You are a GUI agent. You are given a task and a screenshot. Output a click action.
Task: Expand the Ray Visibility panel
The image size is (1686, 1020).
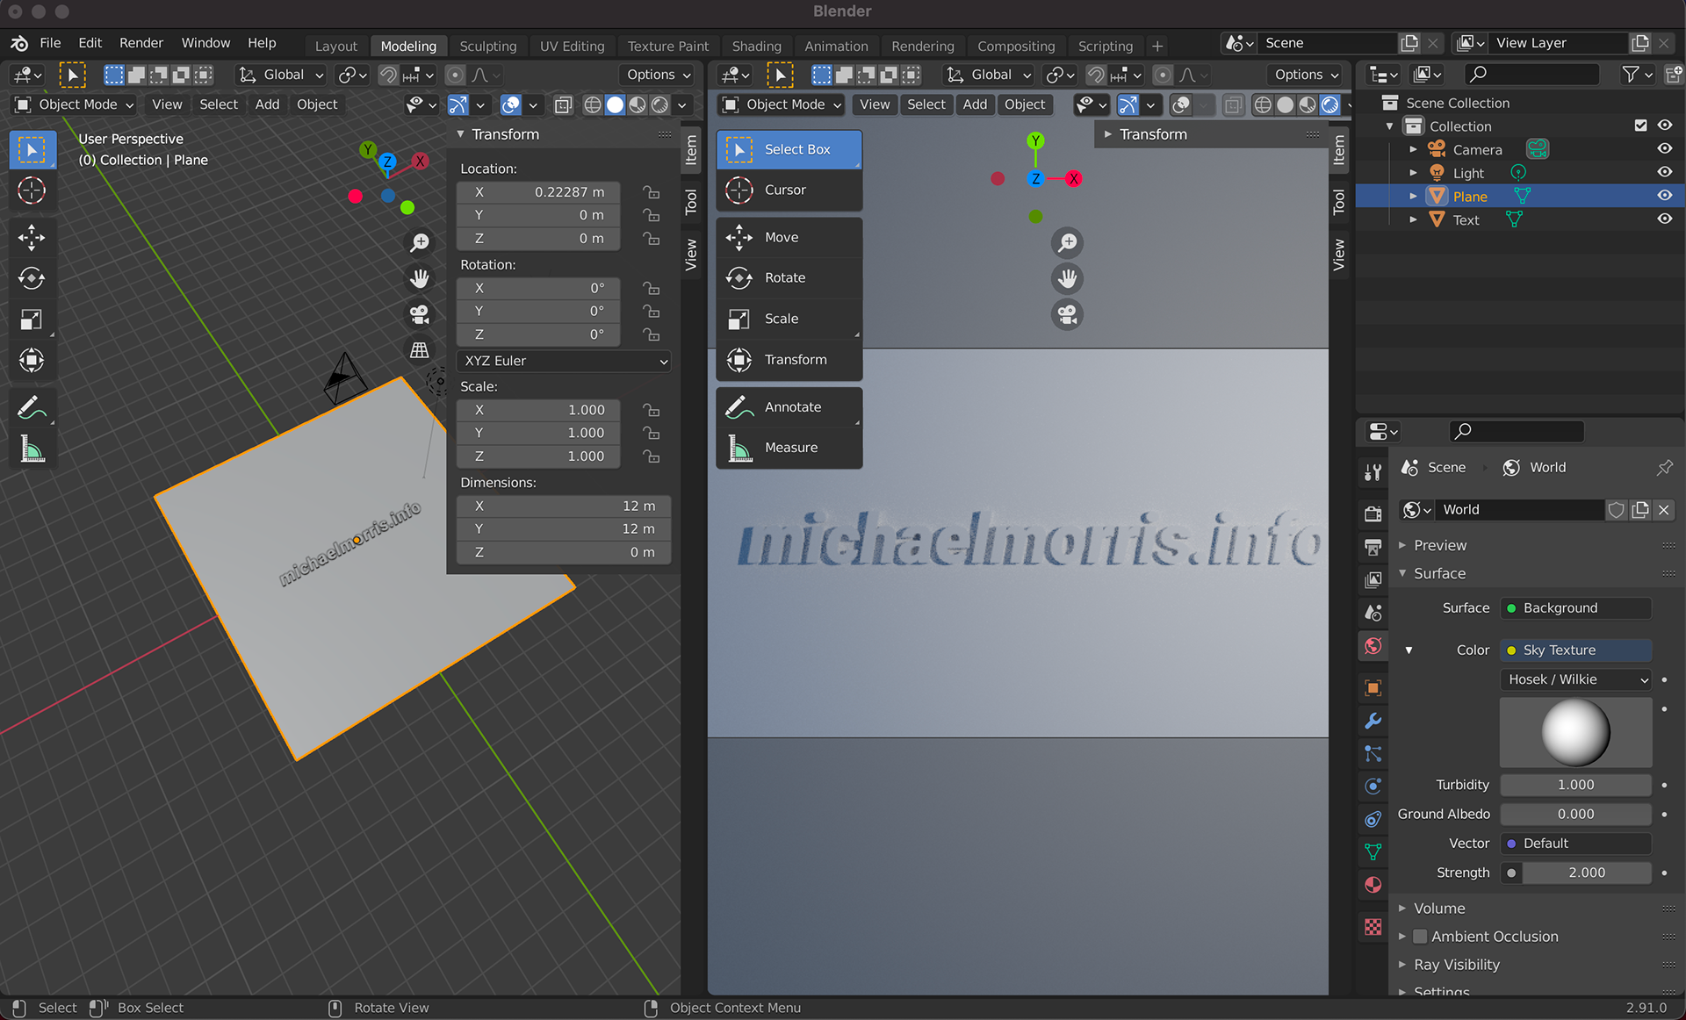coord(1456,965)
